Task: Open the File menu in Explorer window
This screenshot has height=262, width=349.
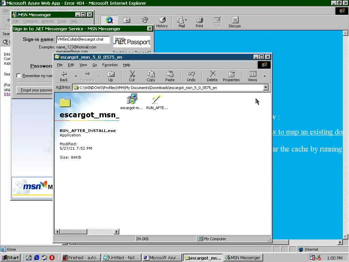Action: (60, 65)
